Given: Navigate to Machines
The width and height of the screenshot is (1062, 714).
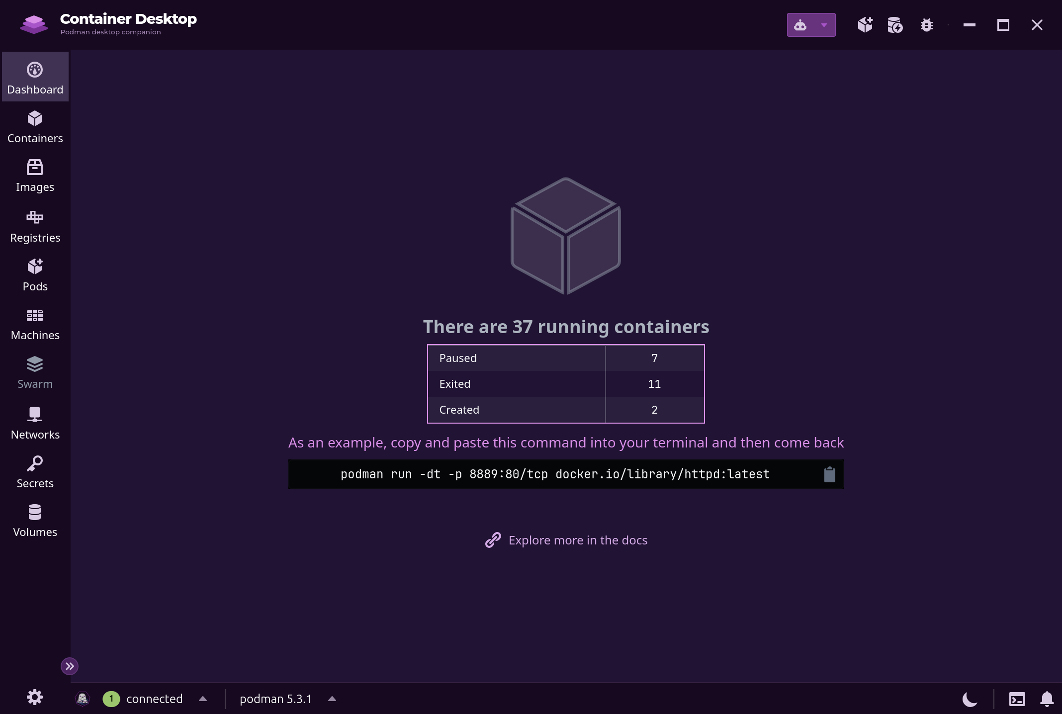Looking at the screenshot, I should [x=35, y=324].
